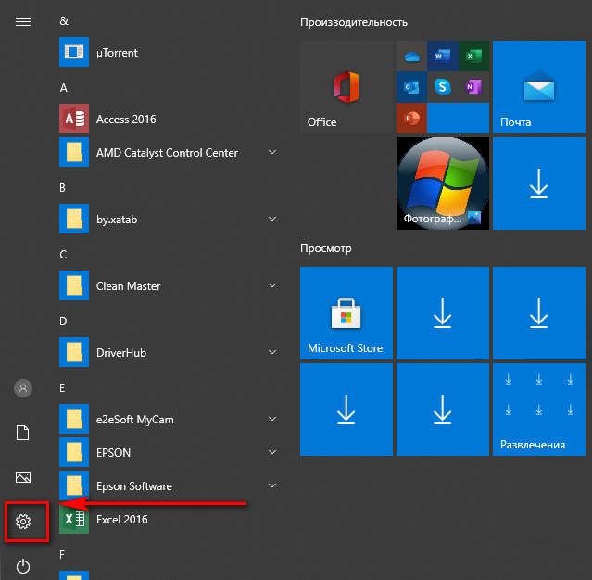This screenshot has height=580, width=592.
Task: Launch Excel 2016 from the app list
Action: coord(168,520)
